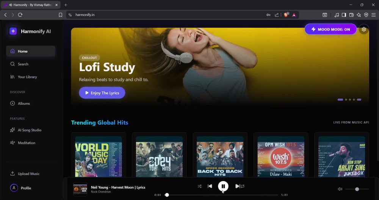The height and width of the screenshot is (200, 379).
Task: Open the Brave Wallet icon
Action: coord(351,15)
